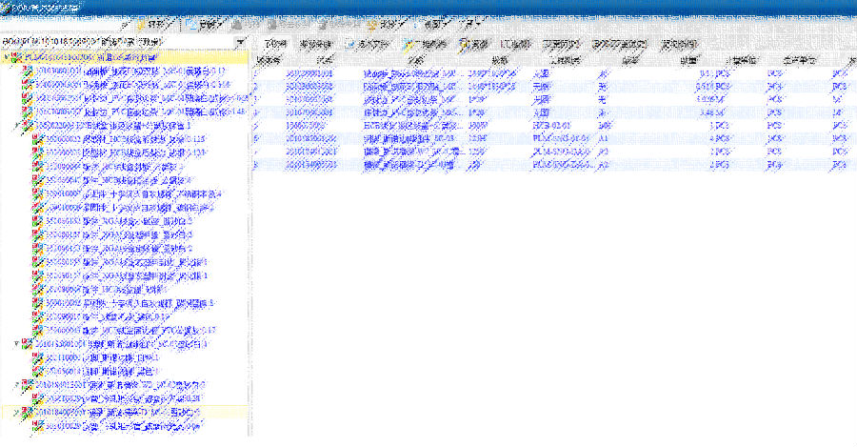The width and height of the screenshot is (857, 447).
Task: Select the 子物料 tab
Action: (x=275, y=44)
